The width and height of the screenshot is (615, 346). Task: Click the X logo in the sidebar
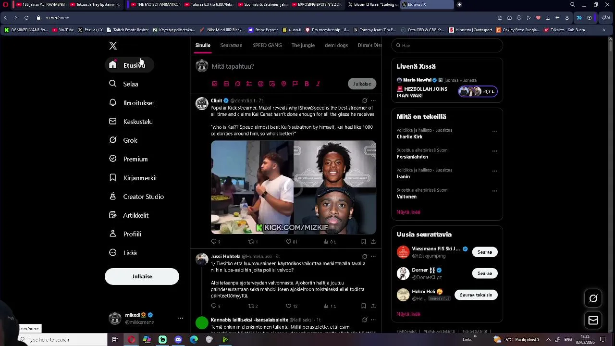coord(113,46)
